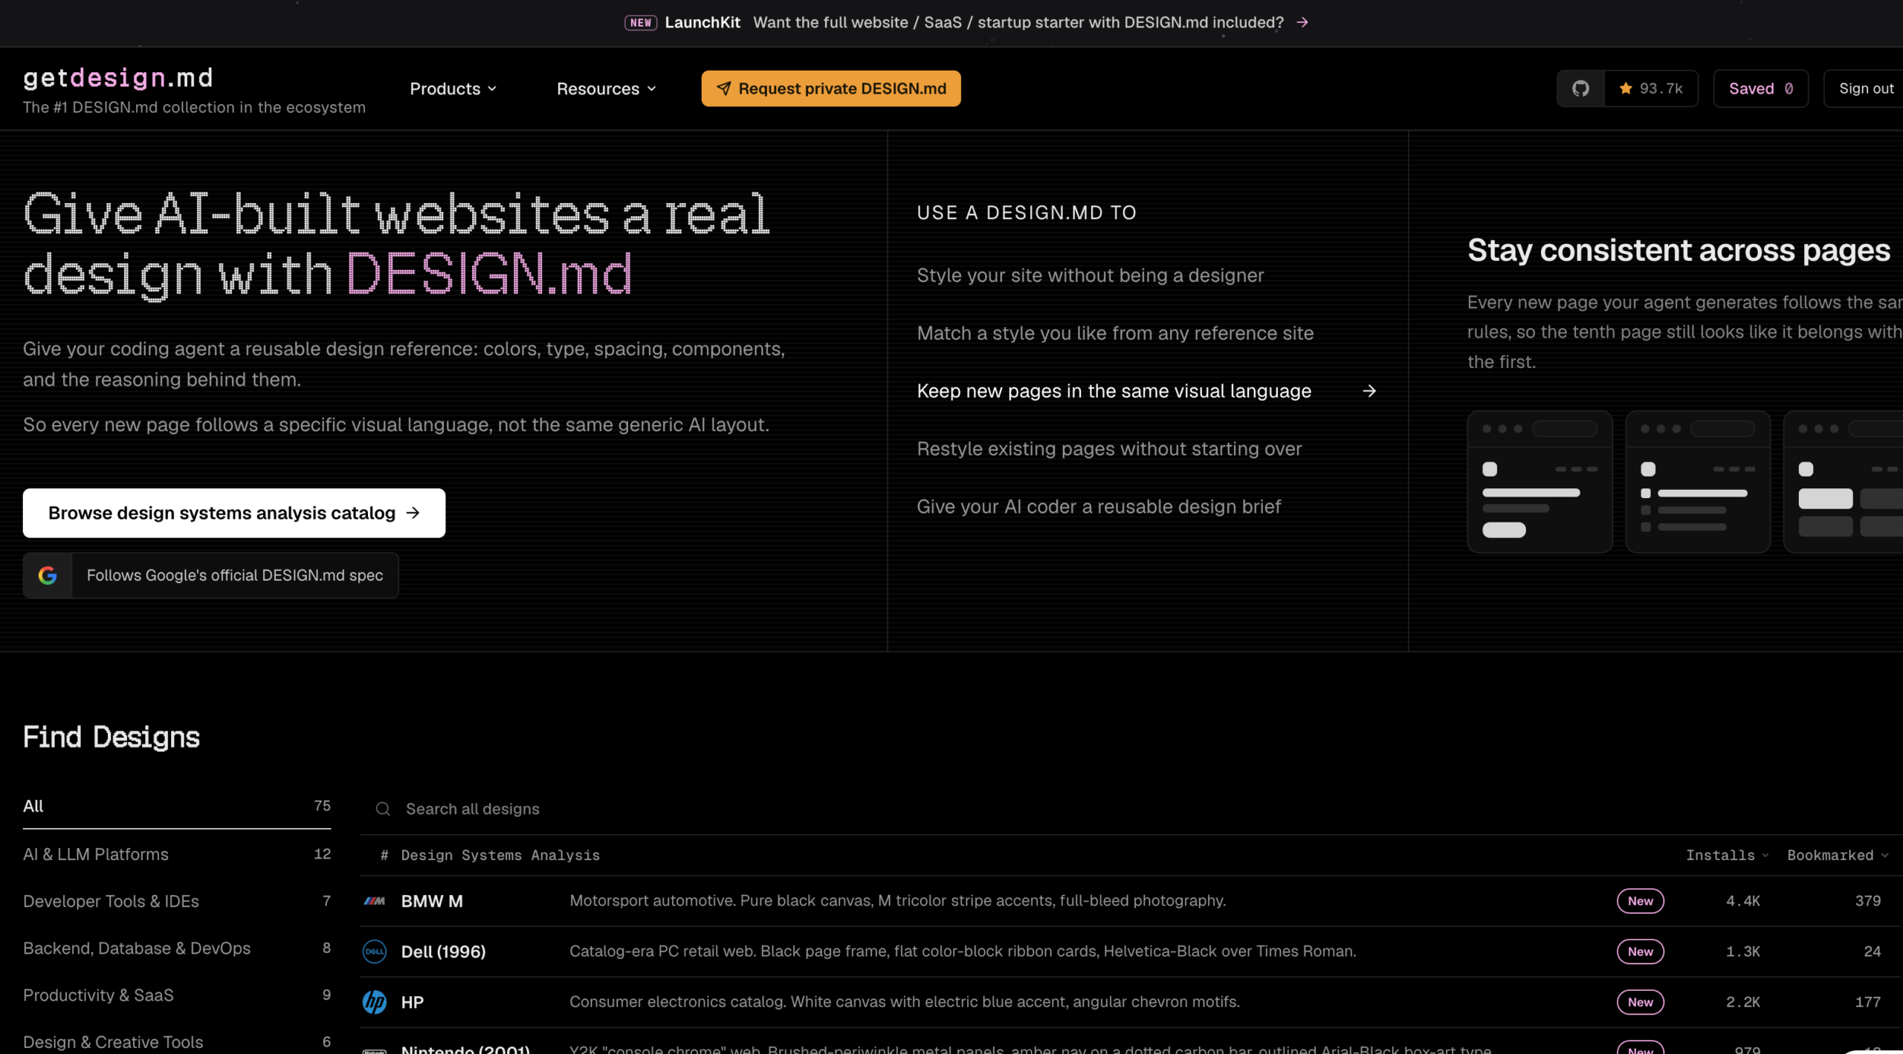Open the Saved designs button
The height and width of the screenshot is (1054, 1903).
pos(1760,88)
